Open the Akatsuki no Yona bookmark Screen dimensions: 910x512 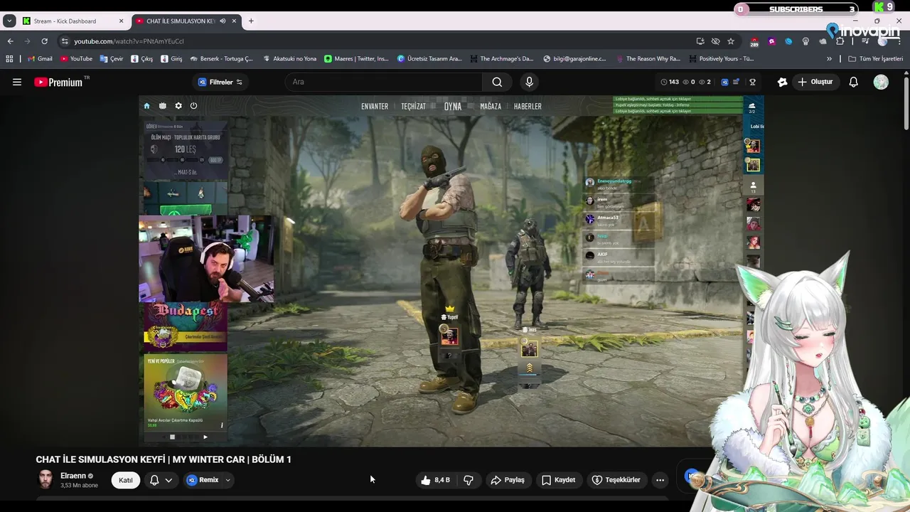289,59
